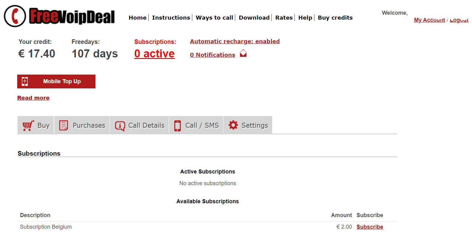This screenshot has height=237, width=472.
Task: Navigate to the Download page
Action: [x=254, y=18]
